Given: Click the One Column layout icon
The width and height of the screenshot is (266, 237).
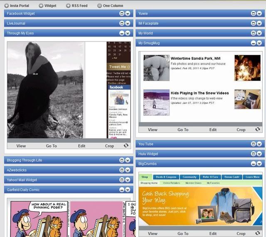Looking at the screenshot, I should pos(100,6).
